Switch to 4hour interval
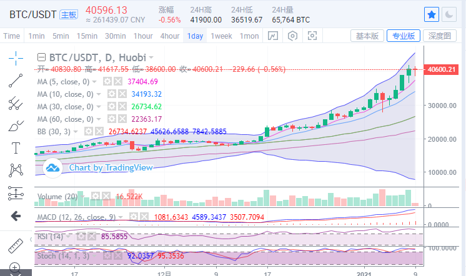Screen dimensions: 466x276 [170, 36]
